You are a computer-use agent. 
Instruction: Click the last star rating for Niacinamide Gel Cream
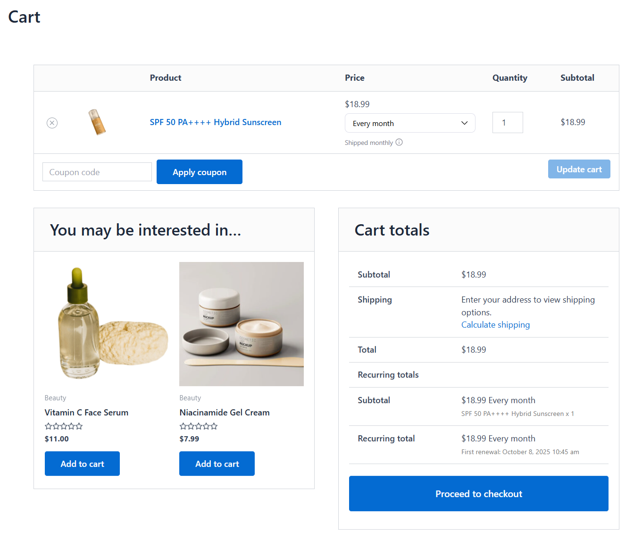[215, 426]
